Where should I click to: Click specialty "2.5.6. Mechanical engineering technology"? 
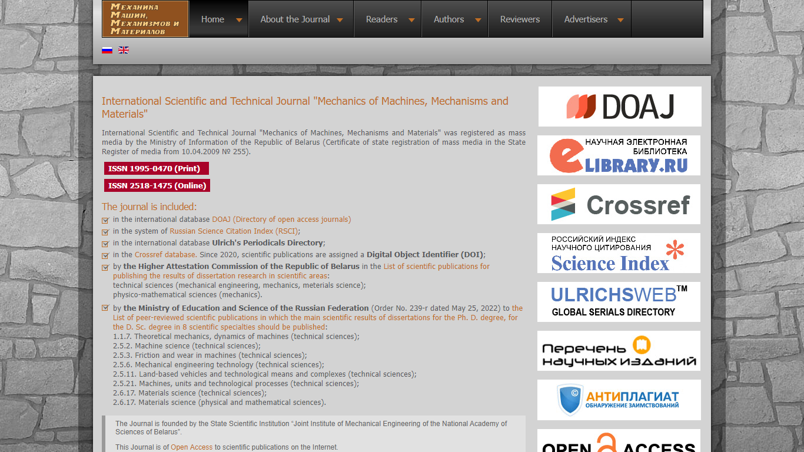218,365
